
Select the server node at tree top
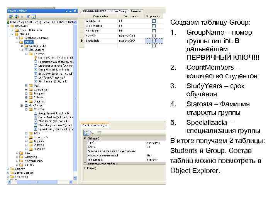point(40,22)
